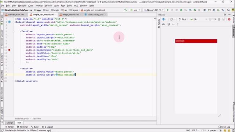Run the app with green play button
Screen dimensions: 235x132
(168, 10)
